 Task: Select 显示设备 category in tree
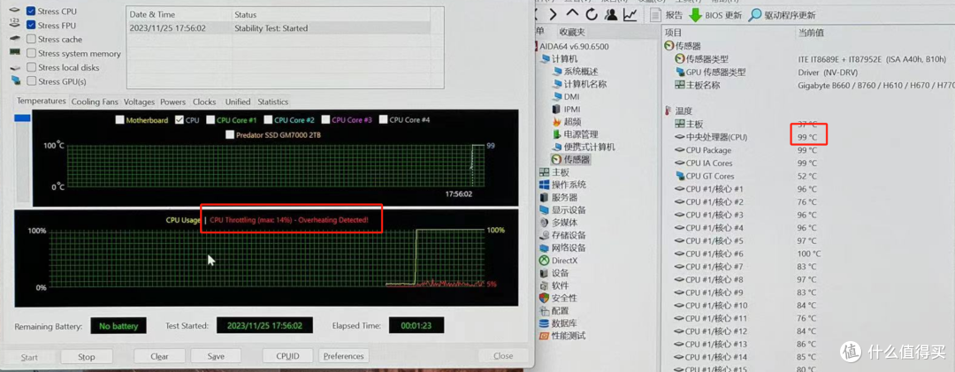pyautogui.click(x=562, y=210)
